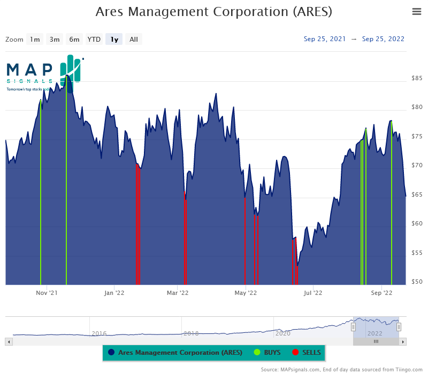The width and height of the screenshot is (428, 374).
Task: Click the dark blue ARES legend dot
Action: tap(111, 352)
